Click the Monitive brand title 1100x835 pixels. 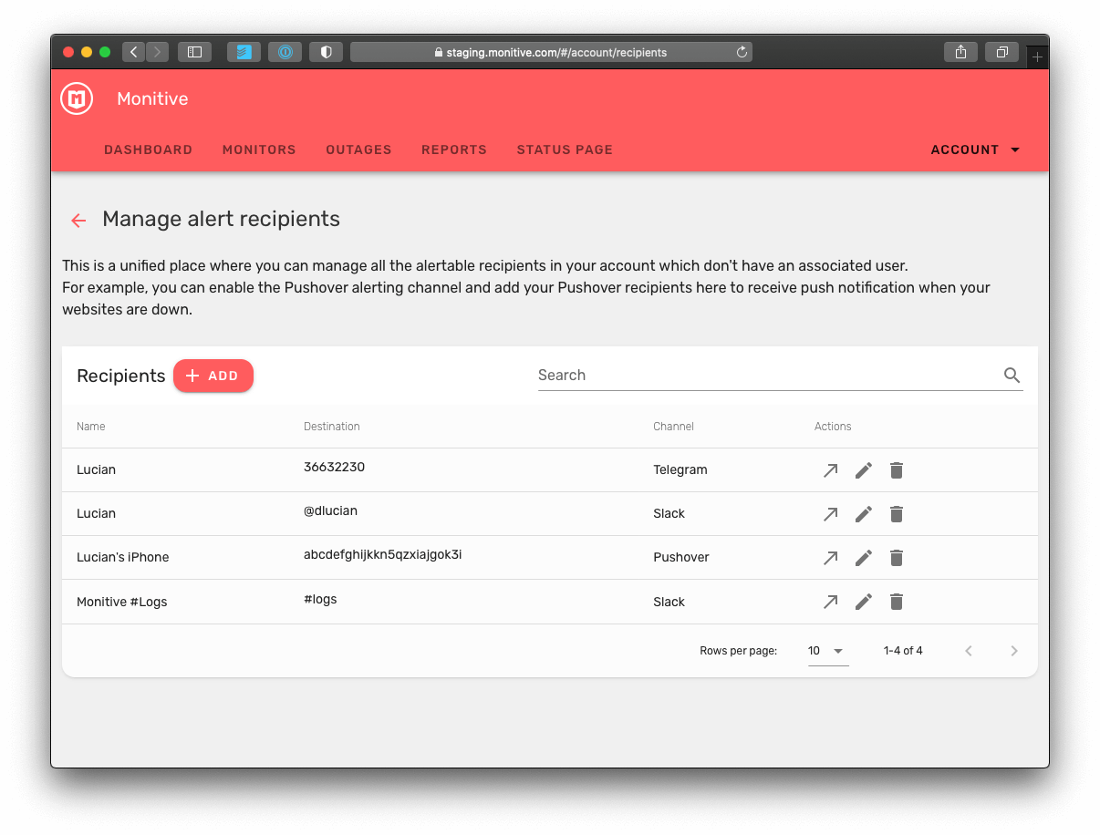(152, 99)
